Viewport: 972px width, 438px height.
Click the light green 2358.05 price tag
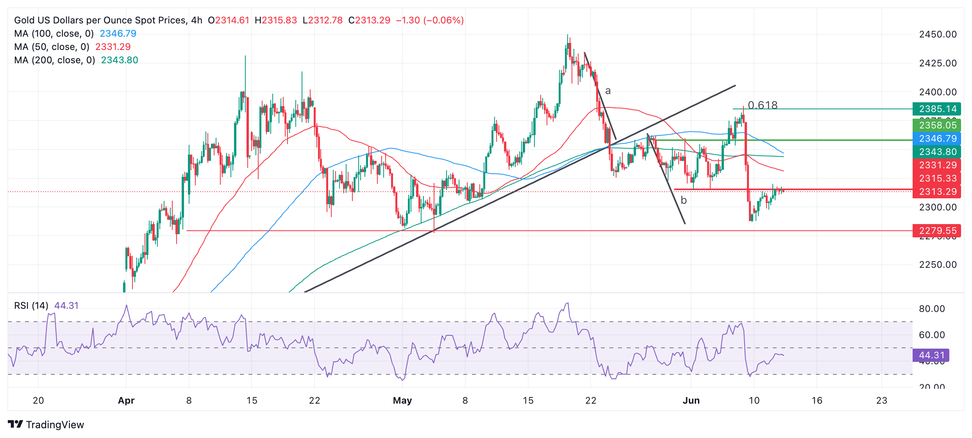tap(937, 125)
